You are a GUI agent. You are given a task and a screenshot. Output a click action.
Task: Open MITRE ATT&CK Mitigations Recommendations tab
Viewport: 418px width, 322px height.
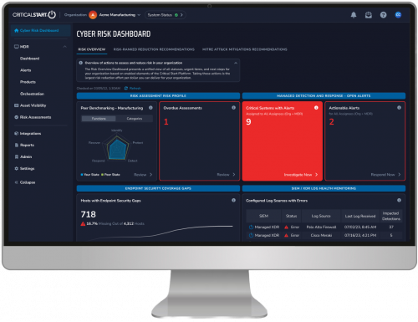[x=244, y=49]
